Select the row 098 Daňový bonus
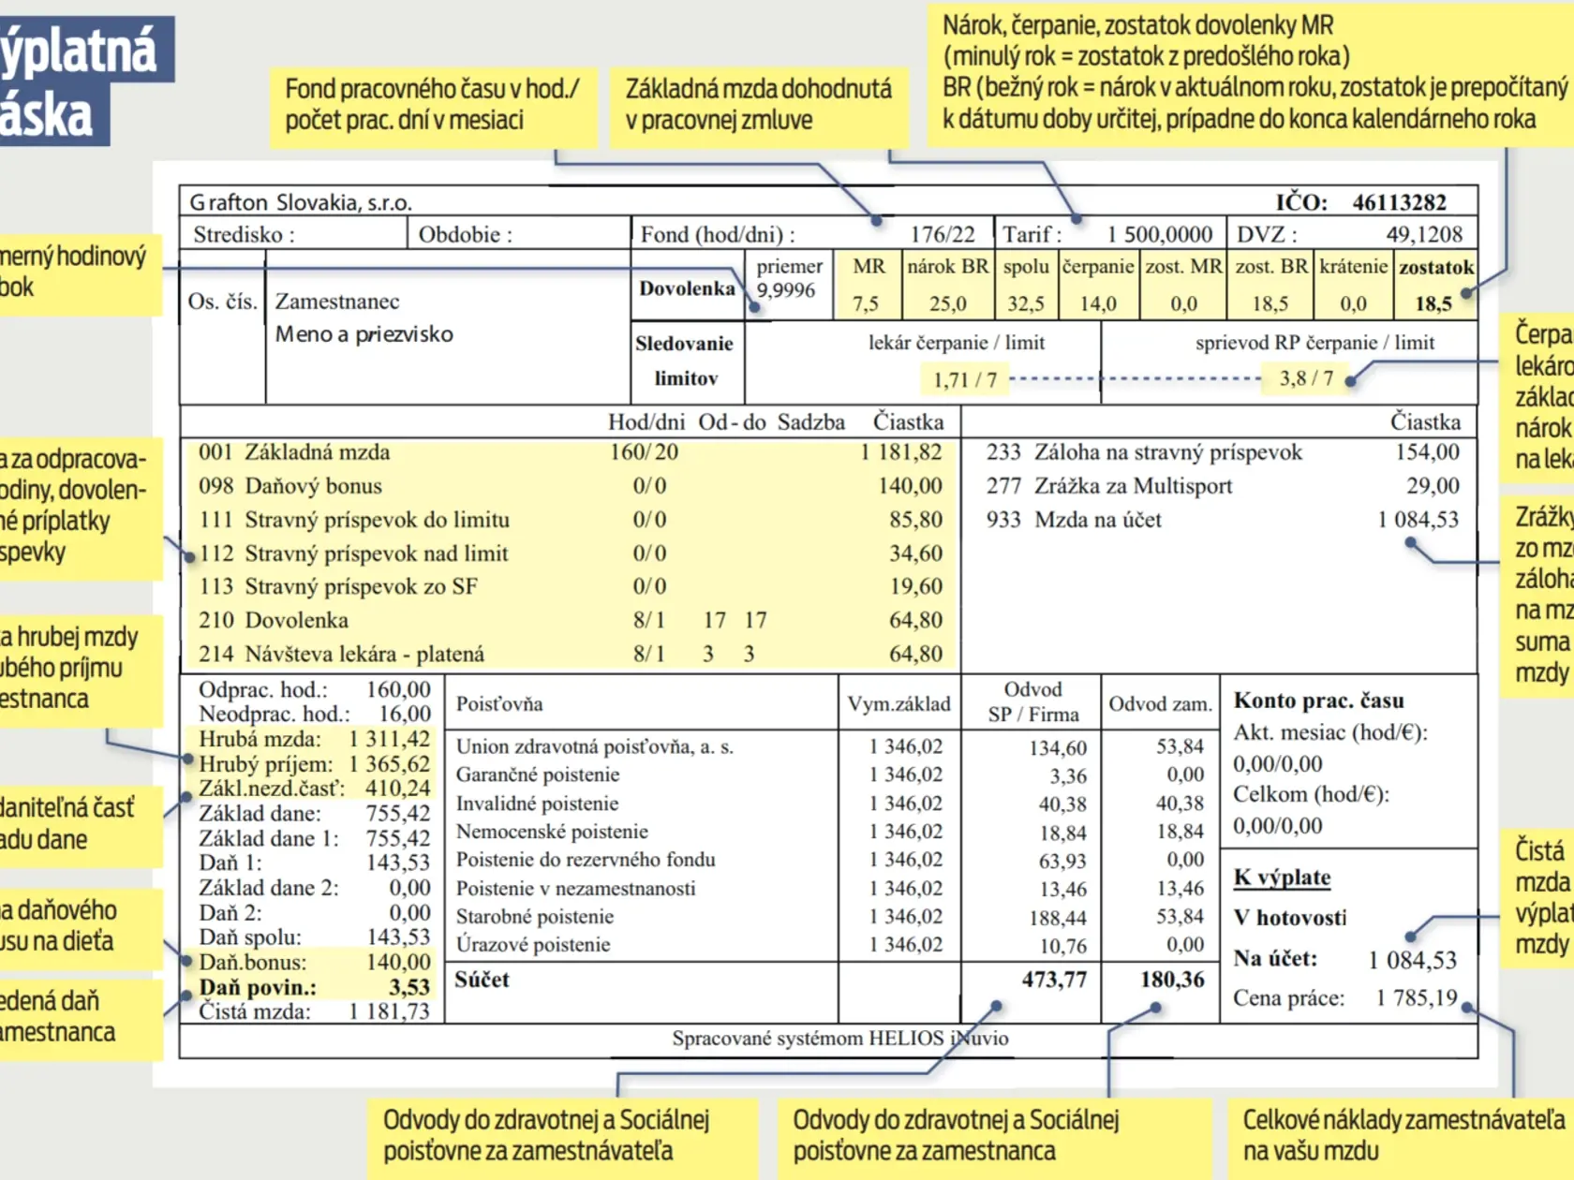This screenshot has width=1574, height=1180. 570,486
